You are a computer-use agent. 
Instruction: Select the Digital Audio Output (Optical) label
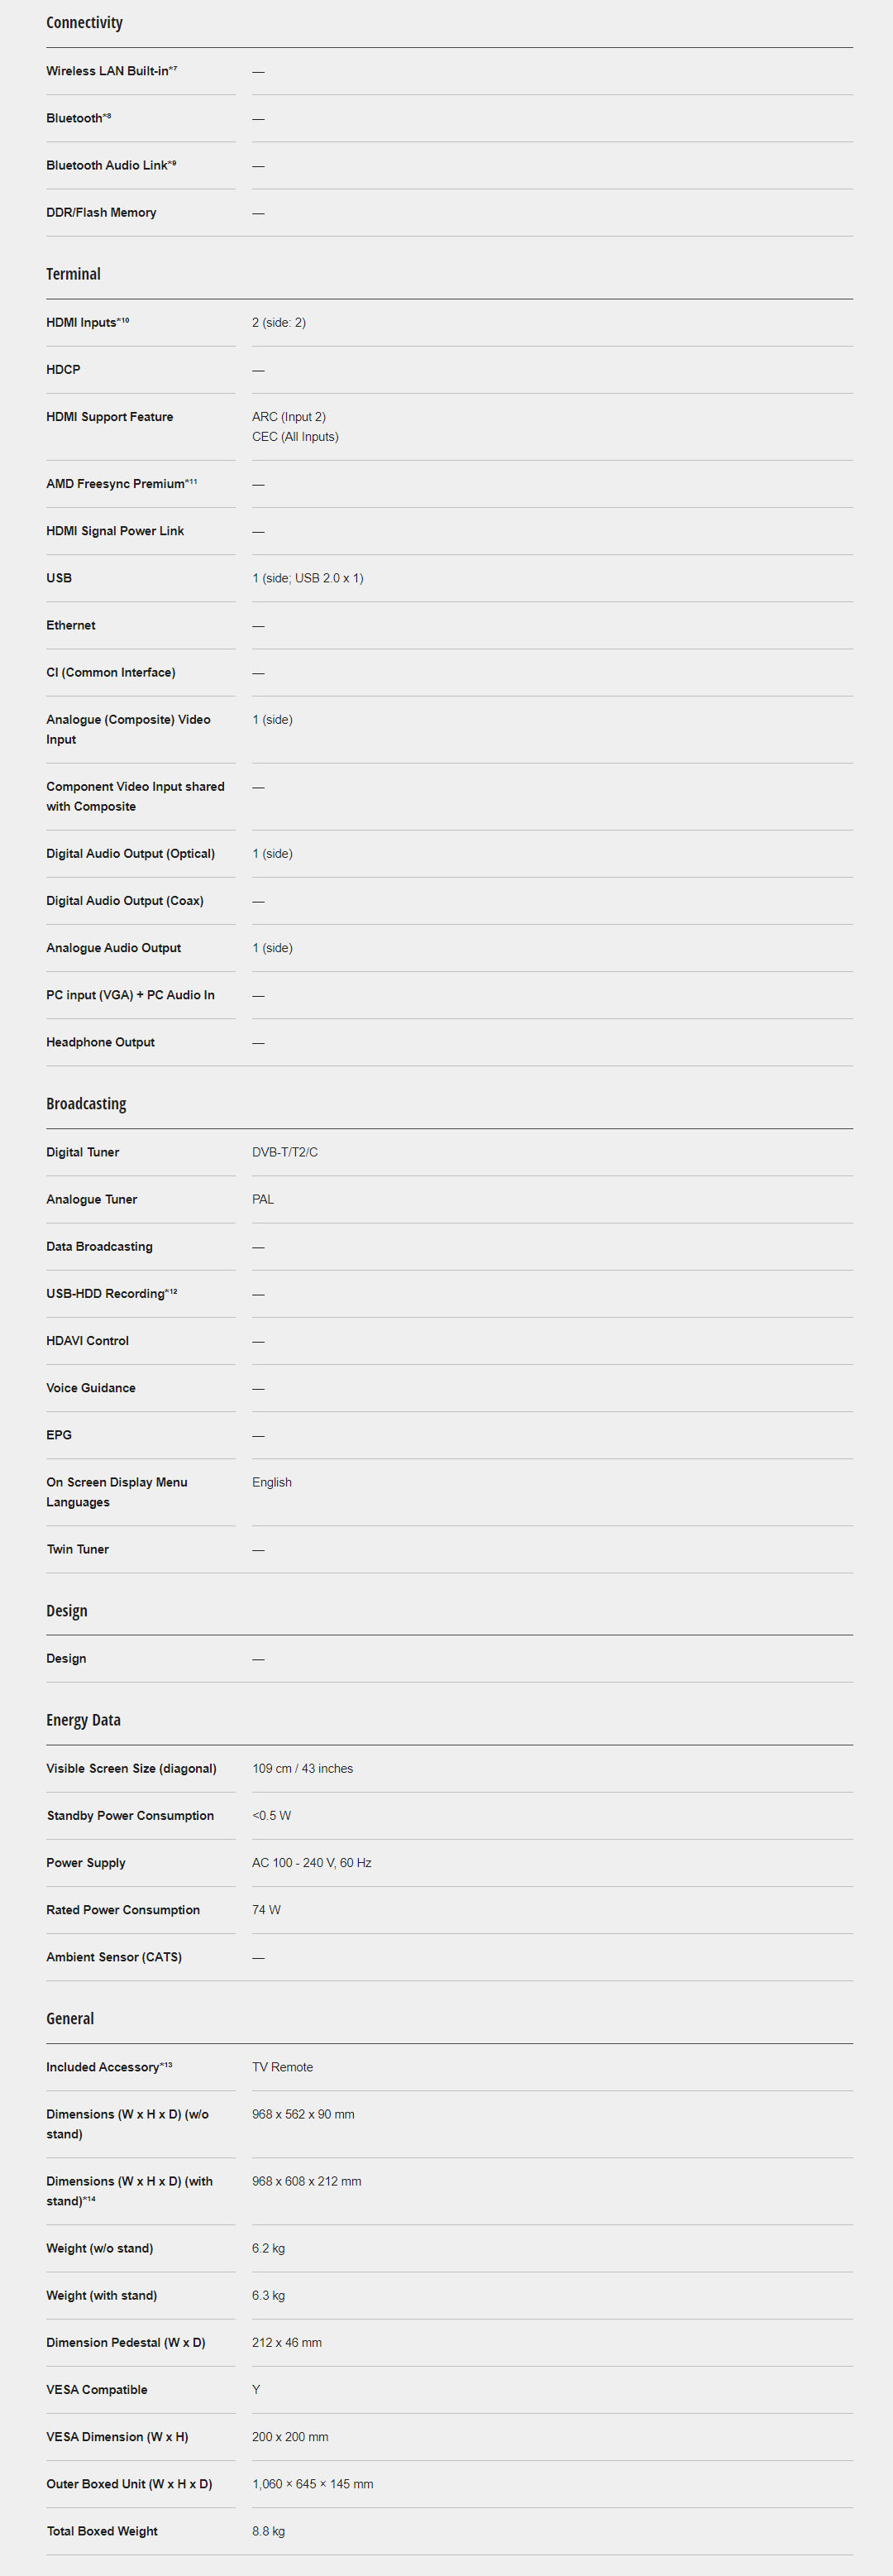click(x=130, y=854)
